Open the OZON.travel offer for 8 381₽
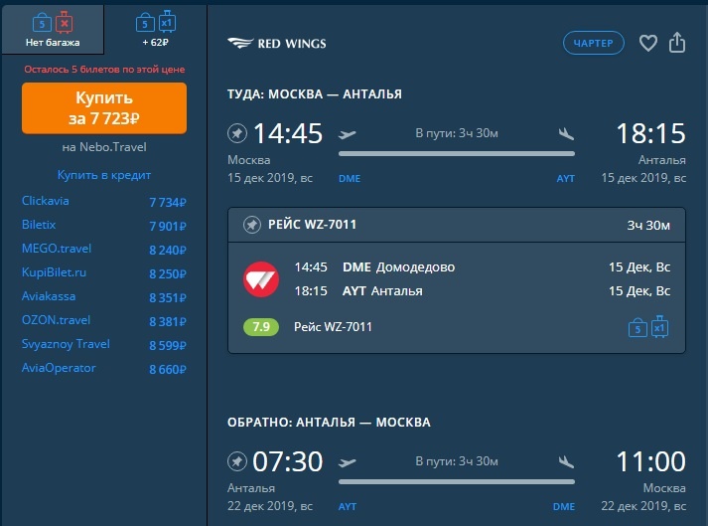This screenshot has width=708, height=526. click(x=104, y=321)
